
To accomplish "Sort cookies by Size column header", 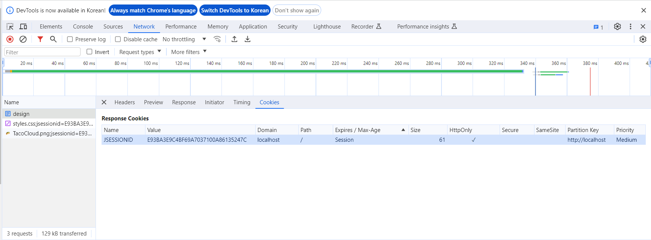I will (x=428, y=130).
